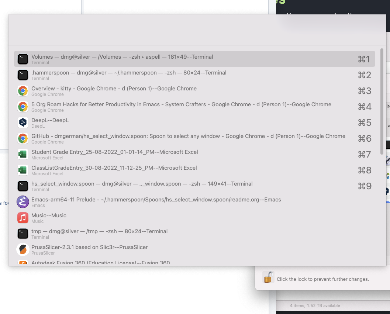390x314 pixels.
Task: Click the lock icon to prevent changes
Action: tap(268, 277)
